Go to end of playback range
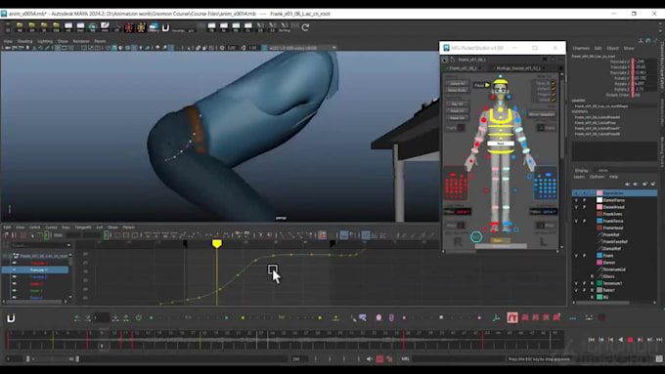 click(x=659, y=340)
